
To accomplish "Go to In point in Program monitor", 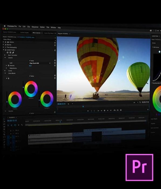I will (98, 111).
